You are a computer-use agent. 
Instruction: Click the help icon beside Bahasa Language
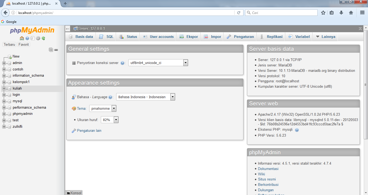pos(110,97)
